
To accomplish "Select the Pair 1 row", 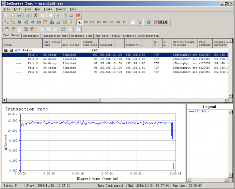I will [115, 55].
